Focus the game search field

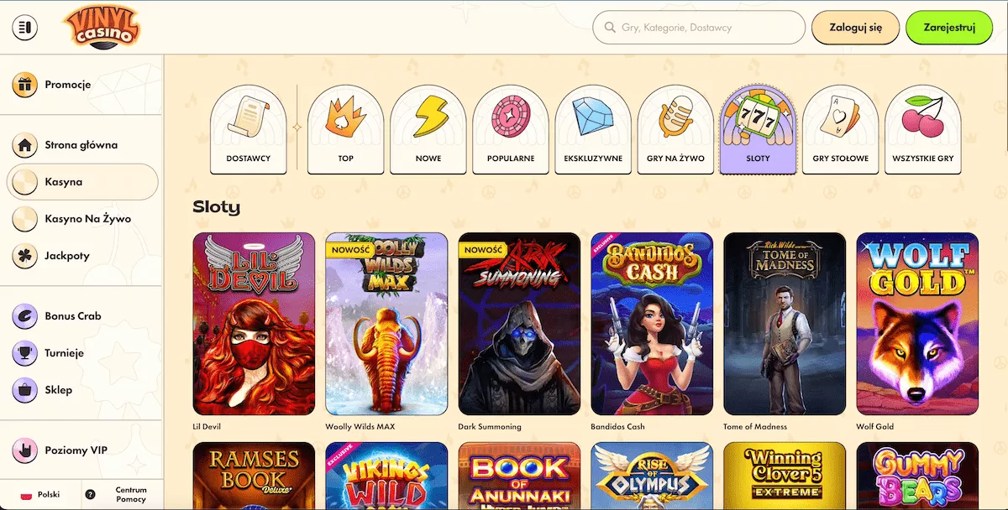tap(699, 28)
